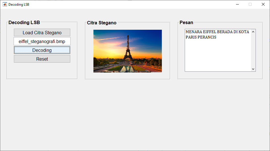
Task: Close the Decoding LSB window
Action: pyautogui.click(x=263, y=4)
